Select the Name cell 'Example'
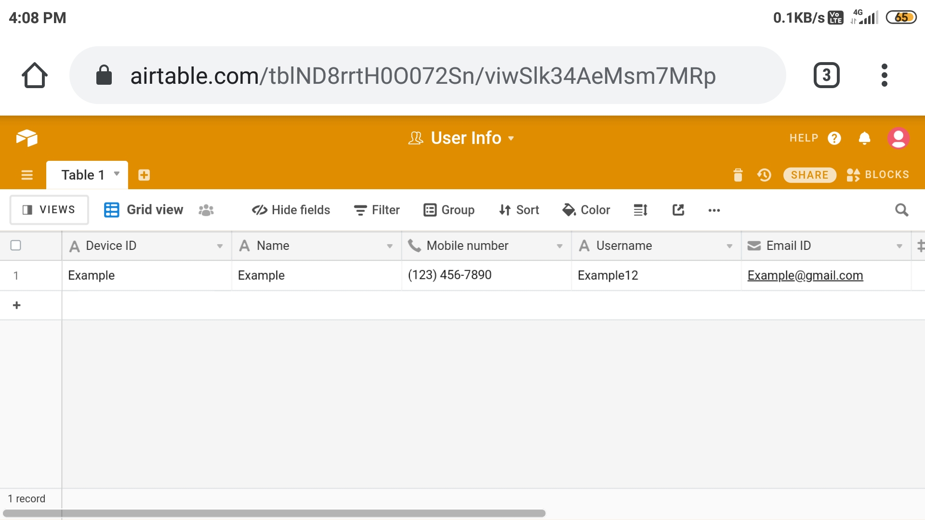 coord(317,275)
